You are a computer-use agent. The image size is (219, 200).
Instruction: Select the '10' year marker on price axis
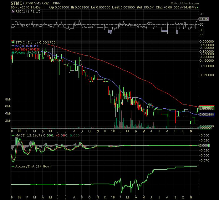[x=113, y=132]
